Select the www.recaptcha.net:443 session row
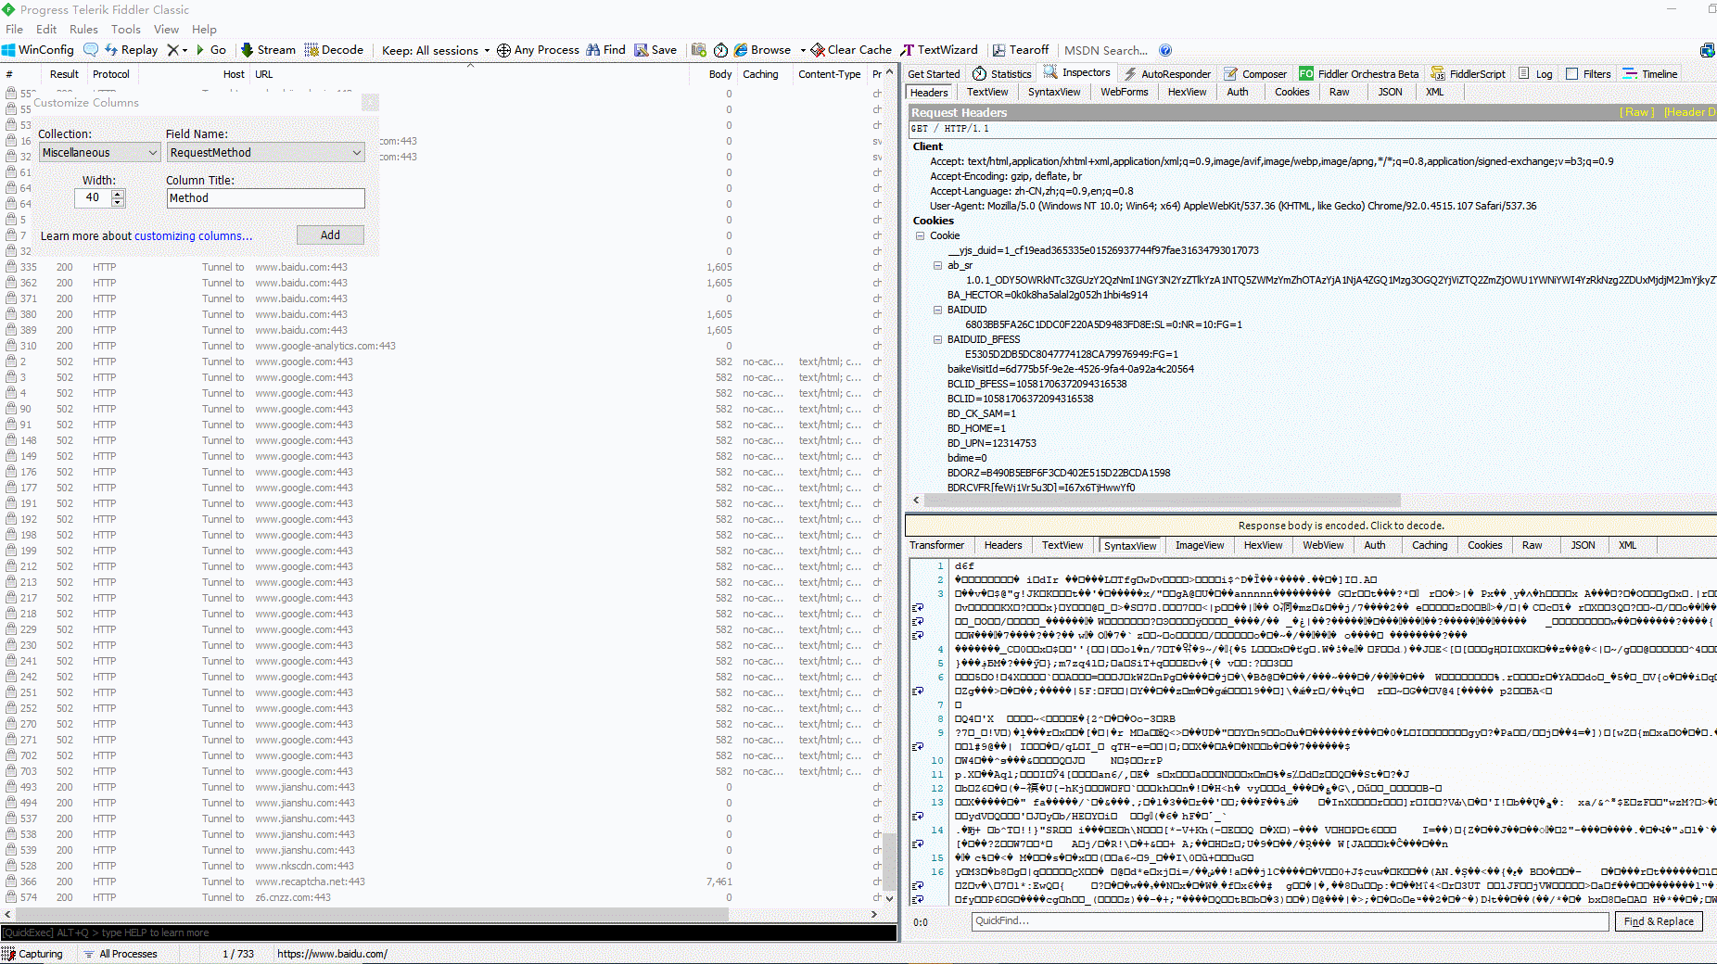Viewport: 1717px width, 964px height. click(443, 882)
